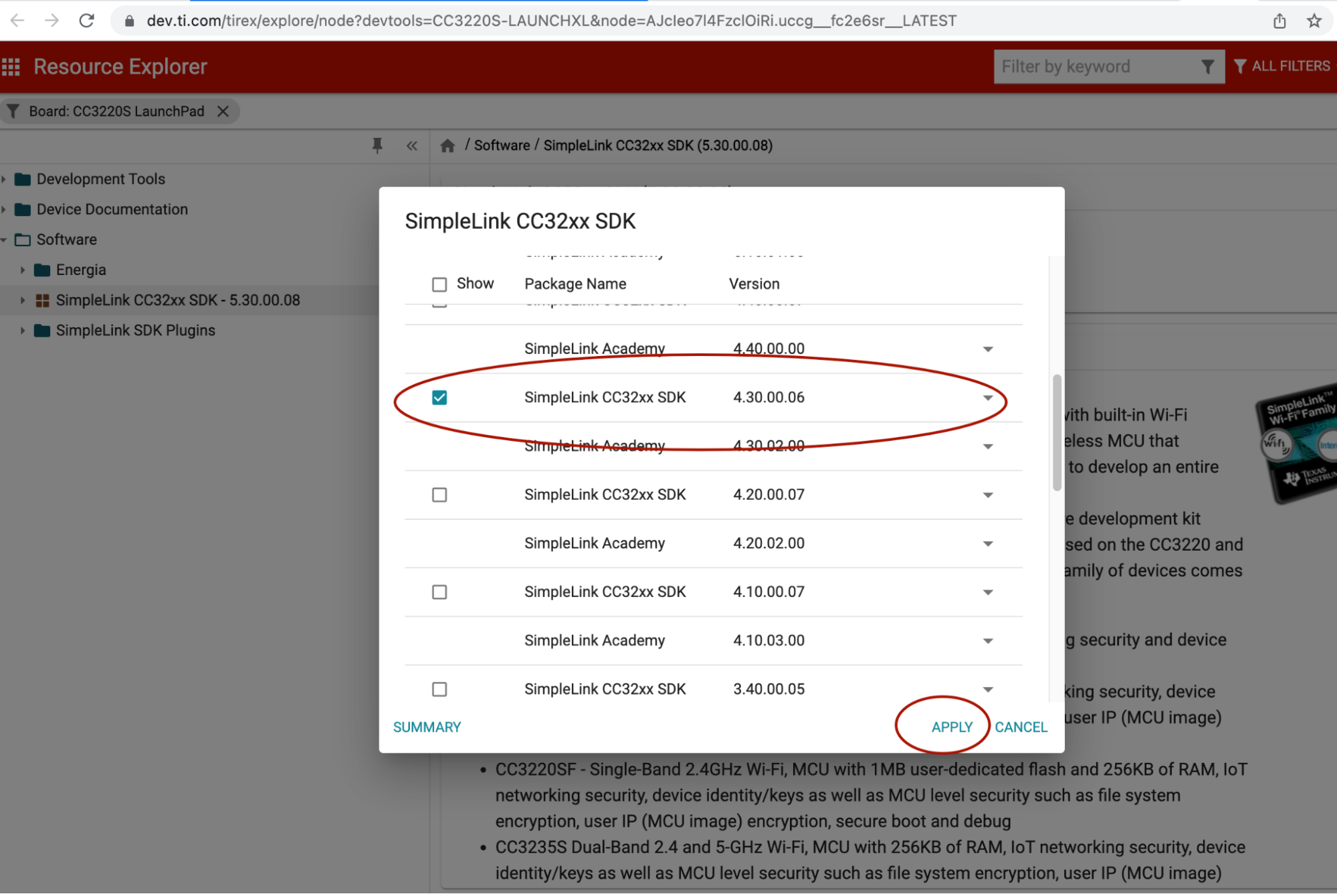Open dropdown arrow for SDK 4.10.00.07
The height and width of the screenshot is (894, 1337).
[988, 592]
